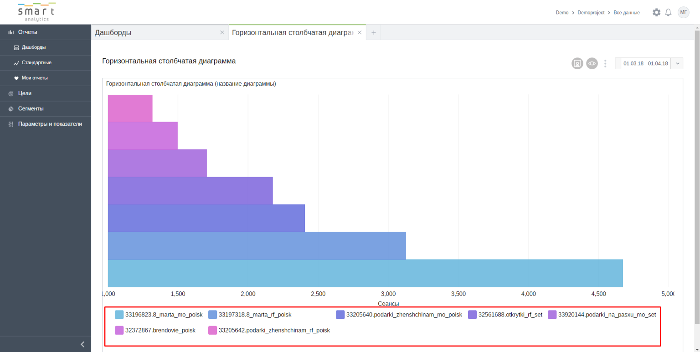Screen dimensions: 700x352
Task: Toggle the eye visibility icon
Action: pyautogui.click(x=592, y=64)
